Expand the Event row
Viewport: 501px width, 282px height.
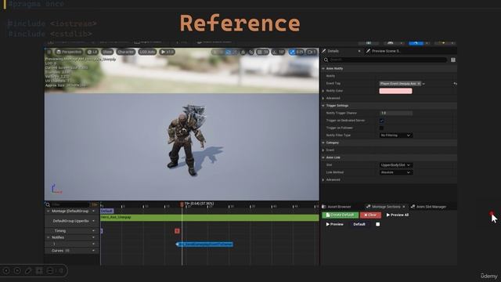tap(323, 150)
